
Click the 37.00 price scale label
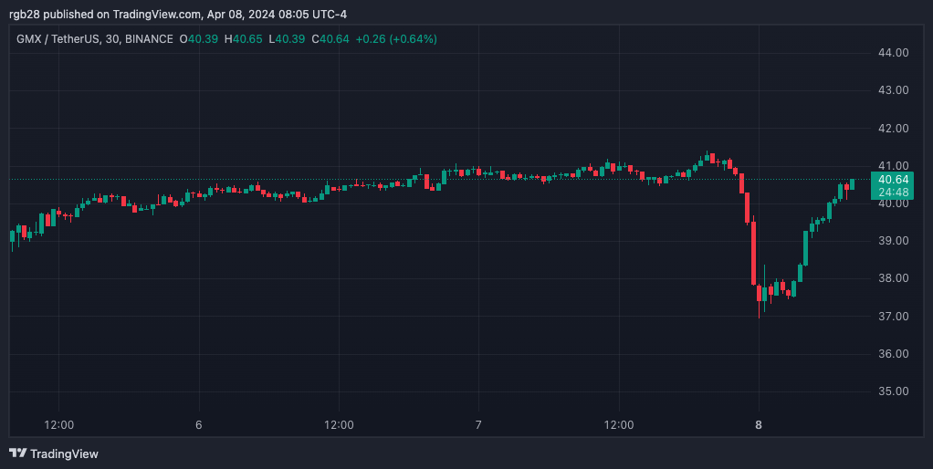892,317
